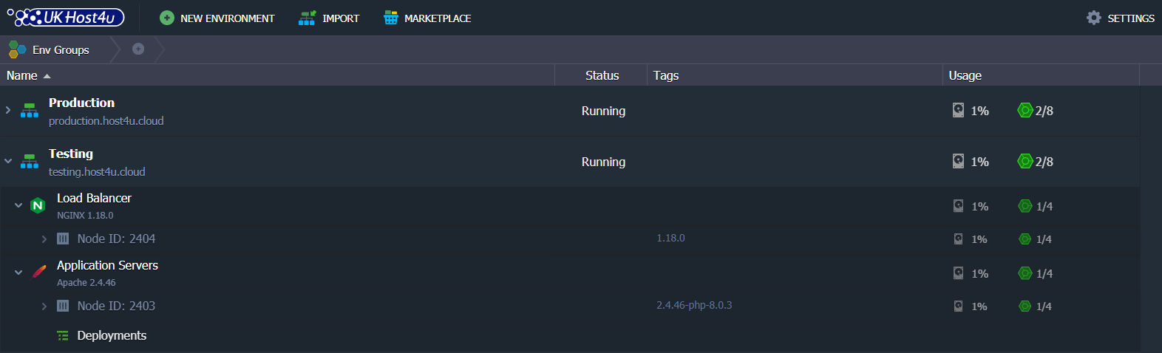The height and width of the screenshot is (353, 1162).
Task: Create a New Environment
Action: pyautogui.click(x=217, y=18)
